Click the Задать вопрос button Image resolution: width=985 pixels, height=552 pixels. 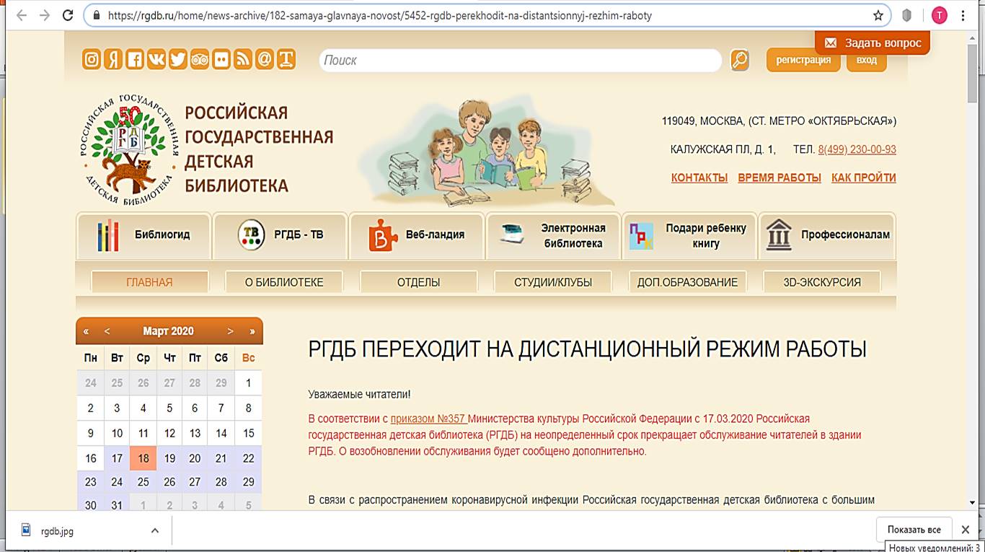pos(873,43)
